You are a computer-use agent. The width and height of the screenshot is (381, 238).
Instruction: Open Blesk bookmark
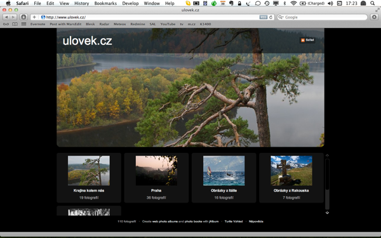click(x=90, y=24)
